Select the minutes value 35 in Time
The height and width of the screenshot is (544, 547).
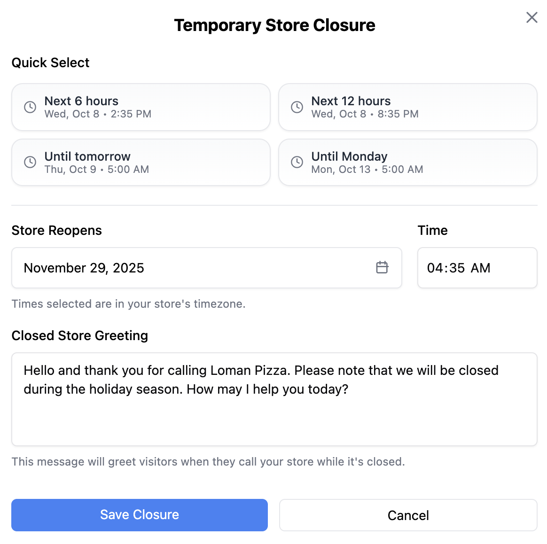point(456,268)
